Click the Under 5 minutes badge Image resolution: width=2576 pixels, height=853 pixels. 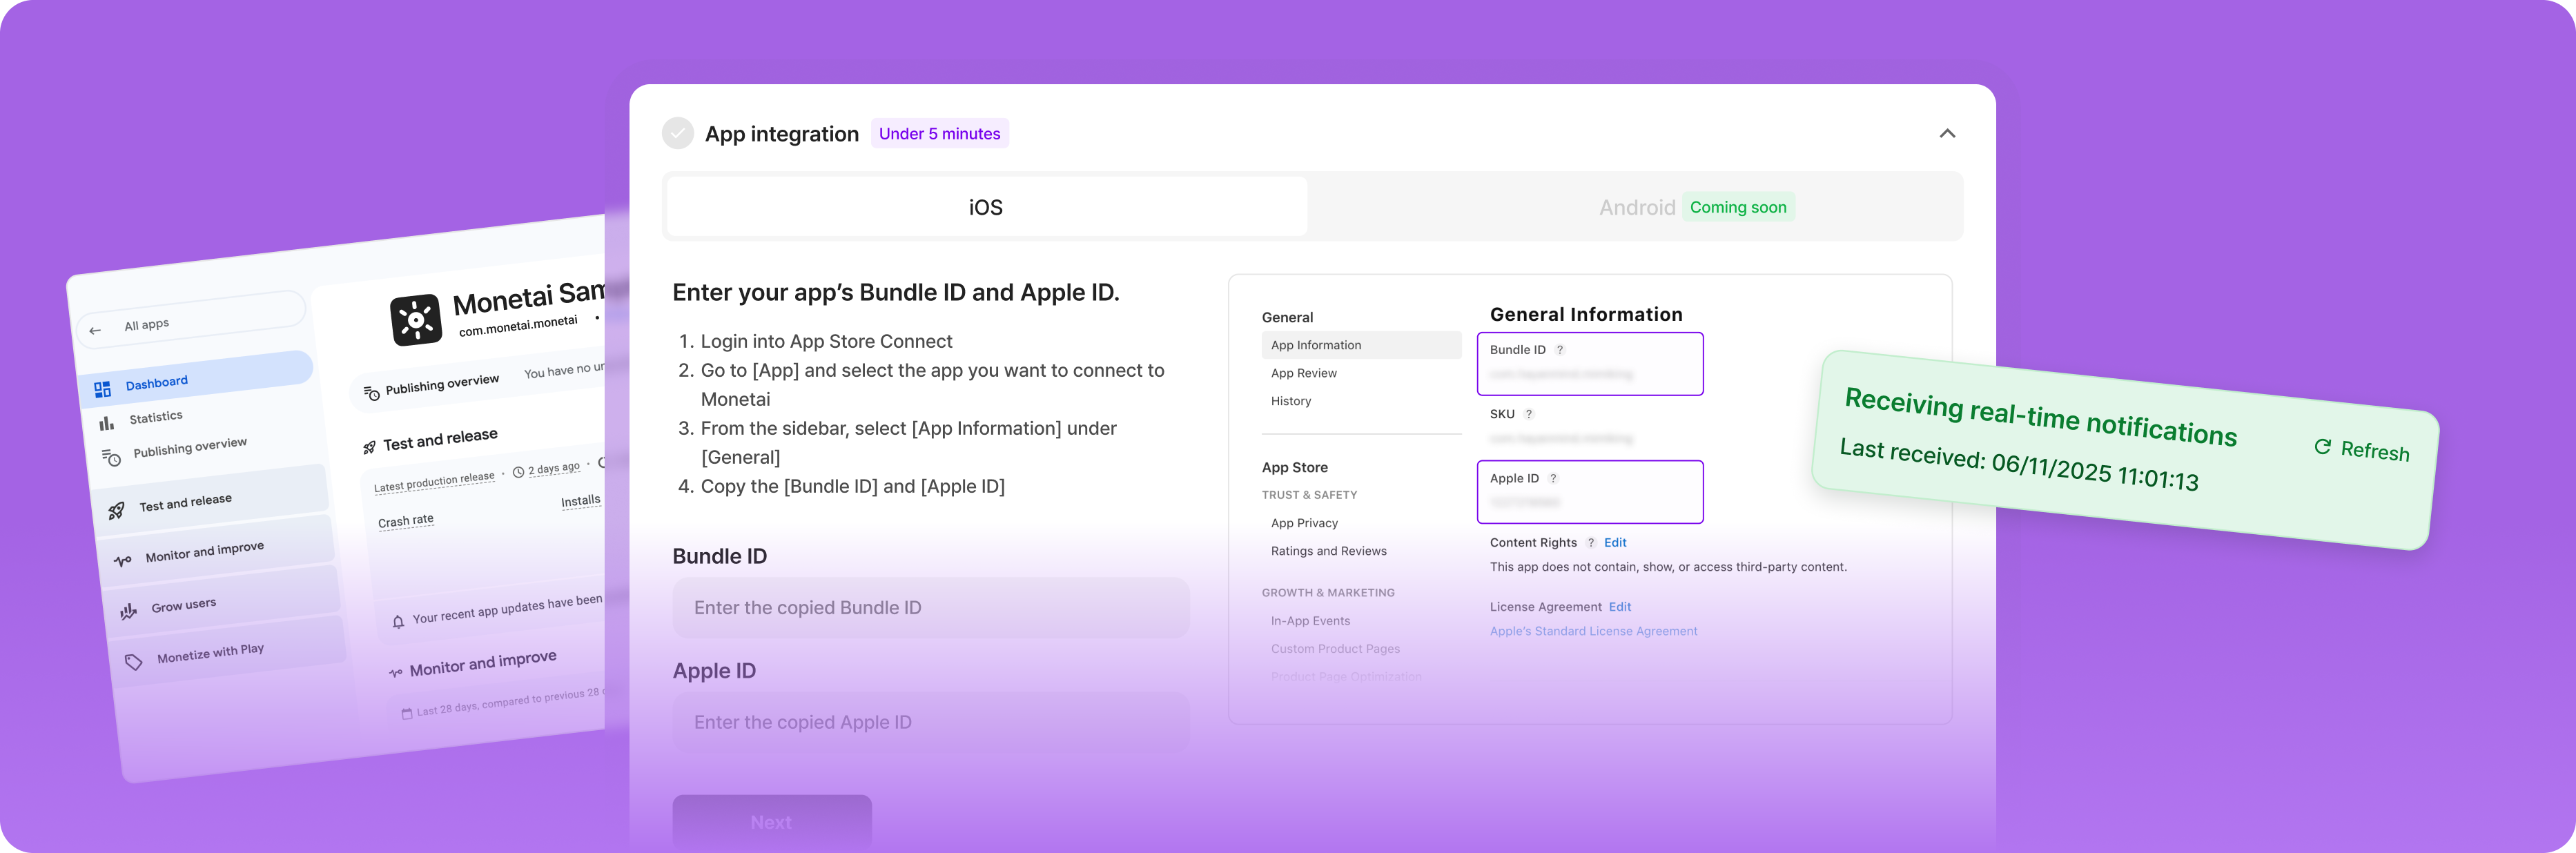coord(939,134)
